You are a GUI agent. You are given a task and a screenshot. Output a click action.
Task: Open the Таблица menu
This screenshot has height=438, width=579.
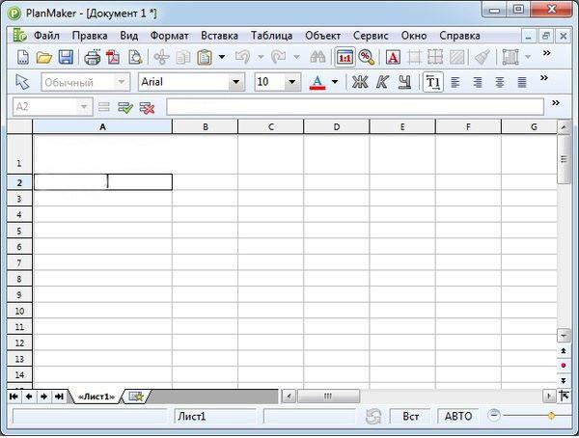tap(272, 36)
